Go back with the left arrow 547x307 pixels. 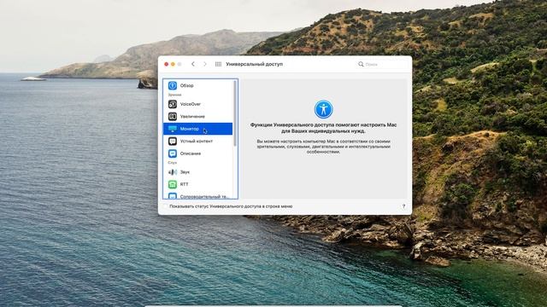click(193, 64)
